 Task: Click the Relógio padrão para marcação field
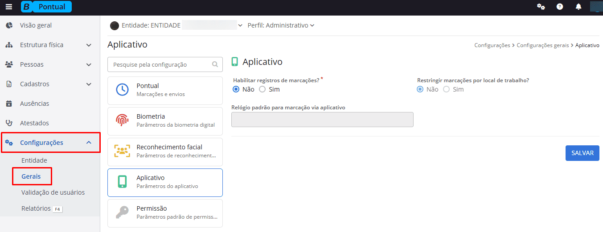[x=322, y=120]
